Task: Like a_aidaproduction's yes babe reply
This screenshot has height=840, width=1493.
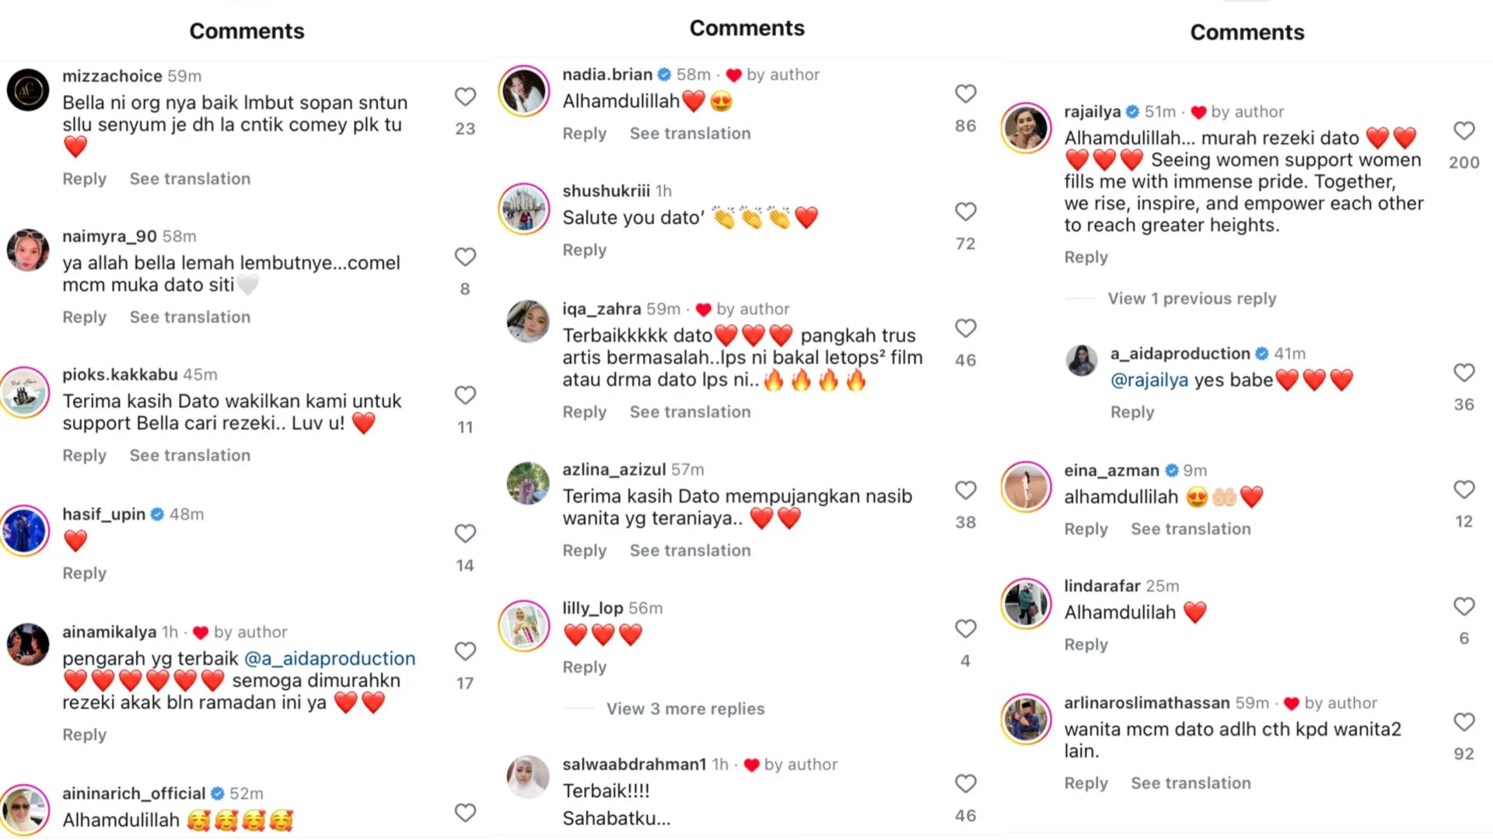Action: pyautogui.click(x=1463, y=373)
